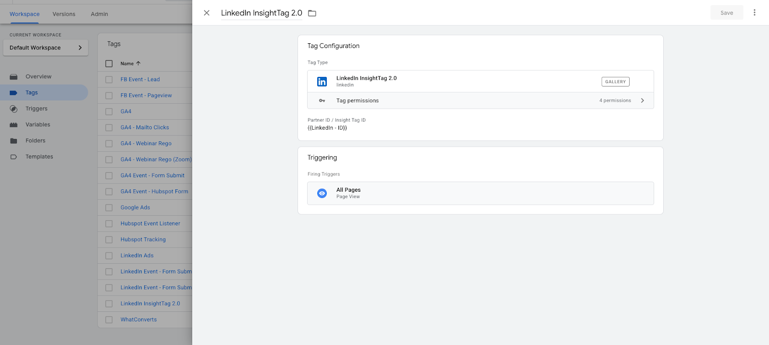Open Templates in the sidebar
Screen dimensions: 769x345
pyautogui.click(x=39, y=157)
